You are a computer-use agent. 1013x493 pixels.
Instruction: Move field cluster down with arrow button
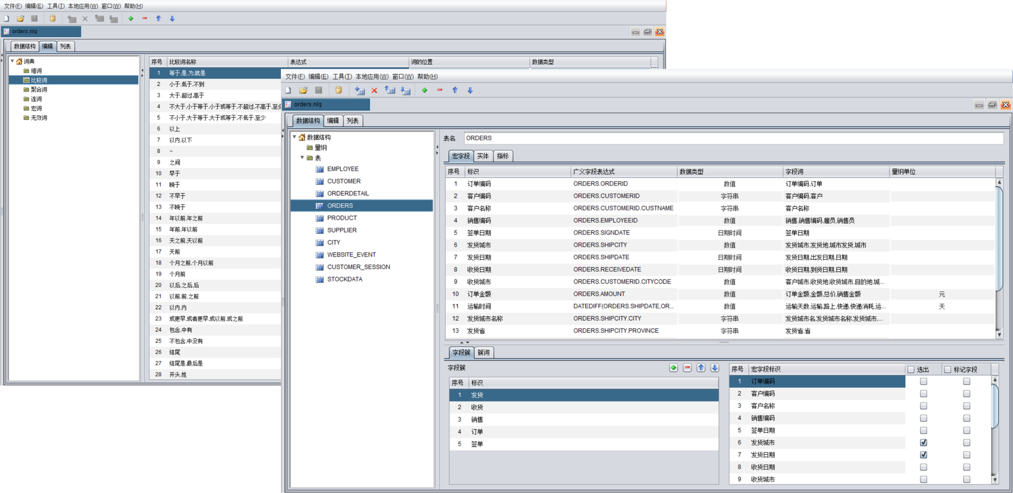[715, 368]
